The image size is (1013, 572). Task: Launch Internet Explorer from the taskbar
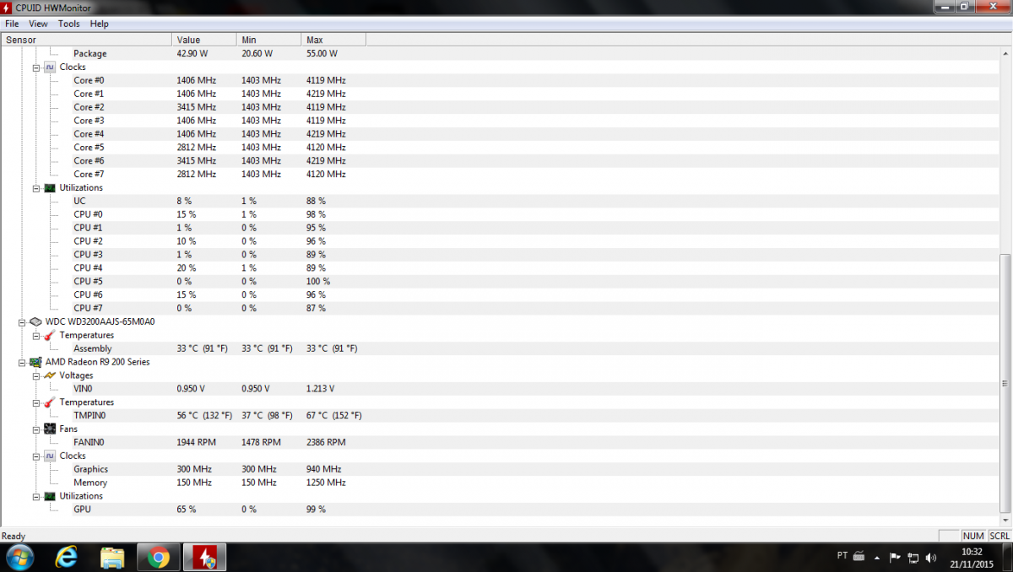pyautogui.click(x=67, y=557)
